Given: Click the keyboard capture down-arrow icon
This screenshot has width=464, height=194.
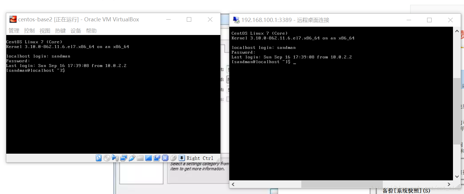Looking at the screenshot, I should (x=182, y=158).
